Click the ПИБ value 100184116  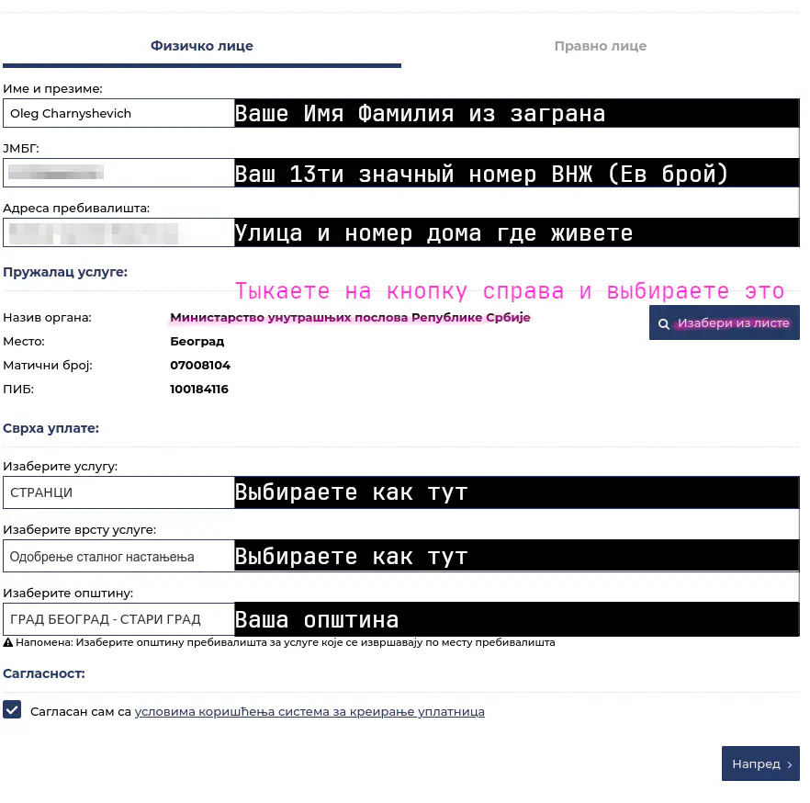[x=199, y=390]
